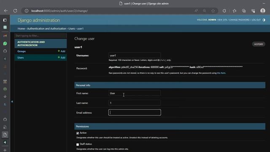Click the Change Password link
270x152 pixels.
coord(239,20)
